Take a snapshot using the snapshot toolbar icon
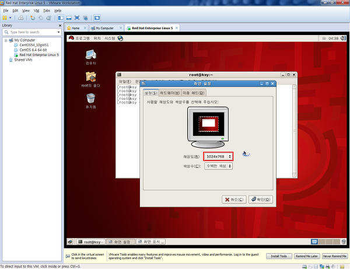Viewport: 350px width, 269px height. click(33, 18)
